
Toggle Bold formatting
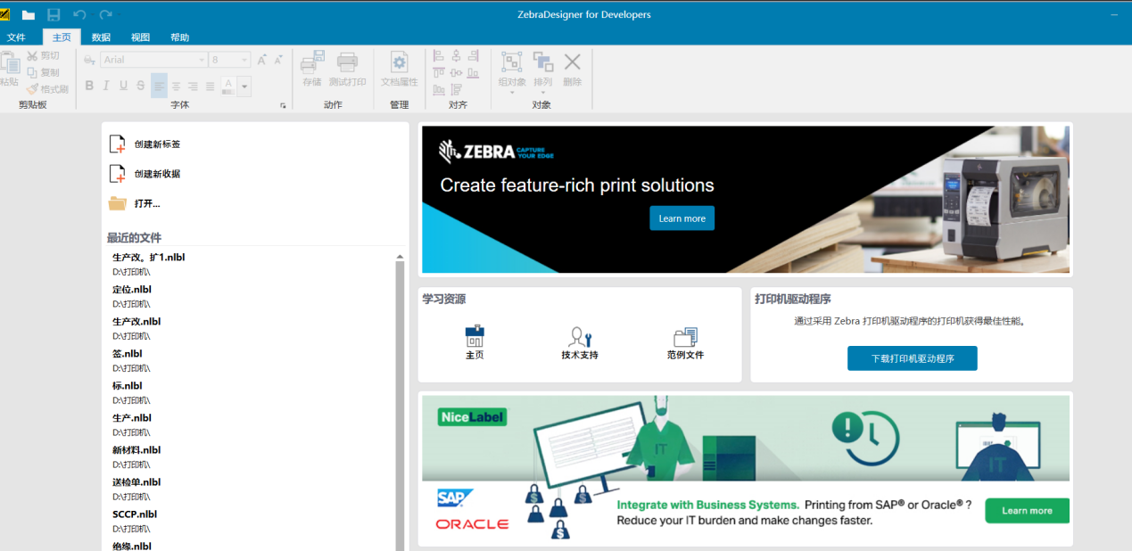click(89, 86)
